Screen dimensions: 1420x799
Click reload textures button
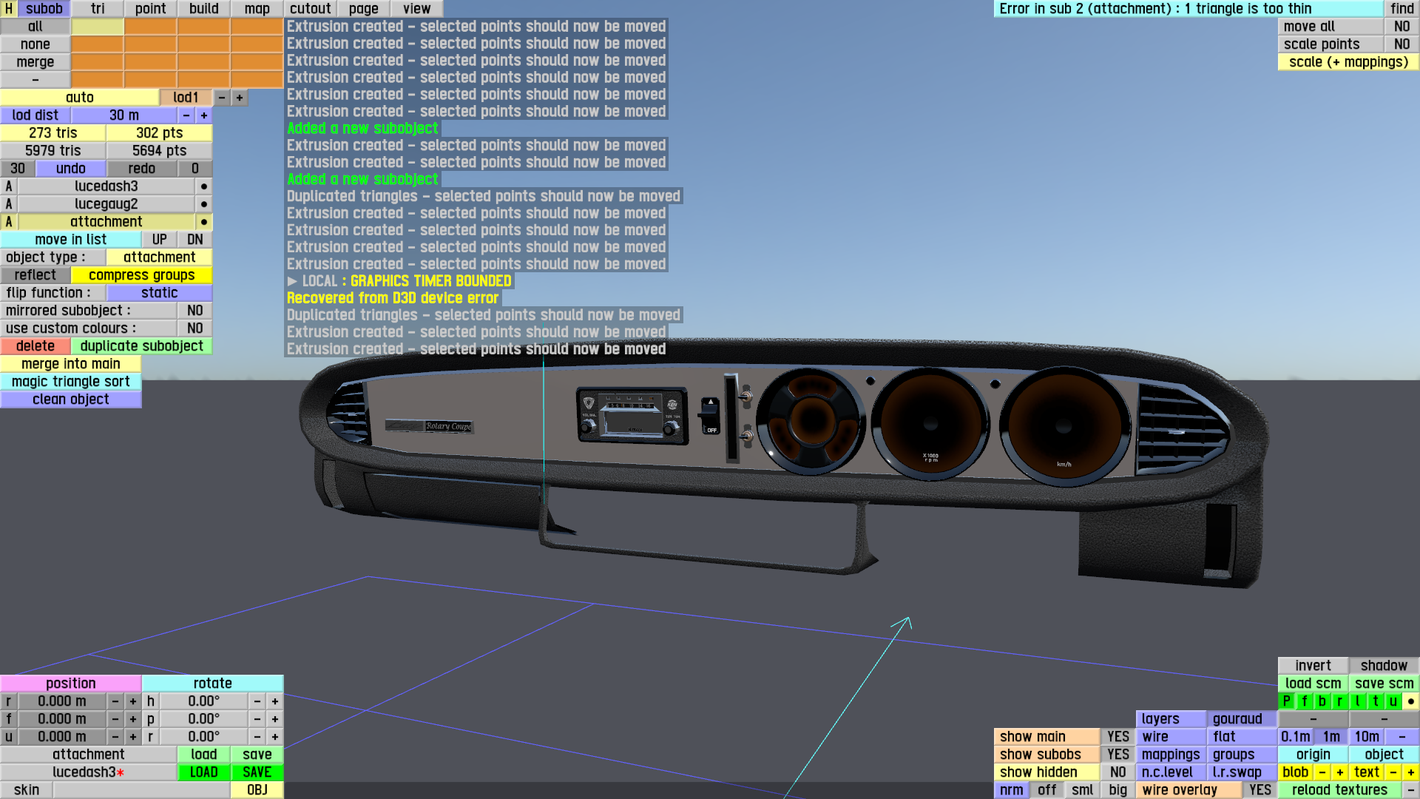(1339, 790)
